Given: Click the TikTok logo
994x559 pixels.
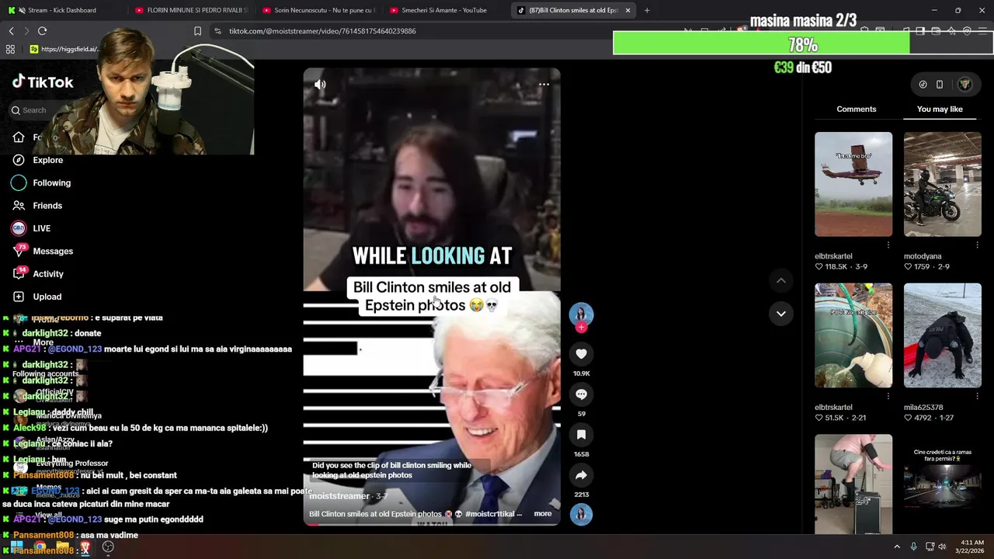Looking at the screenshot, I should click(43, 82).
